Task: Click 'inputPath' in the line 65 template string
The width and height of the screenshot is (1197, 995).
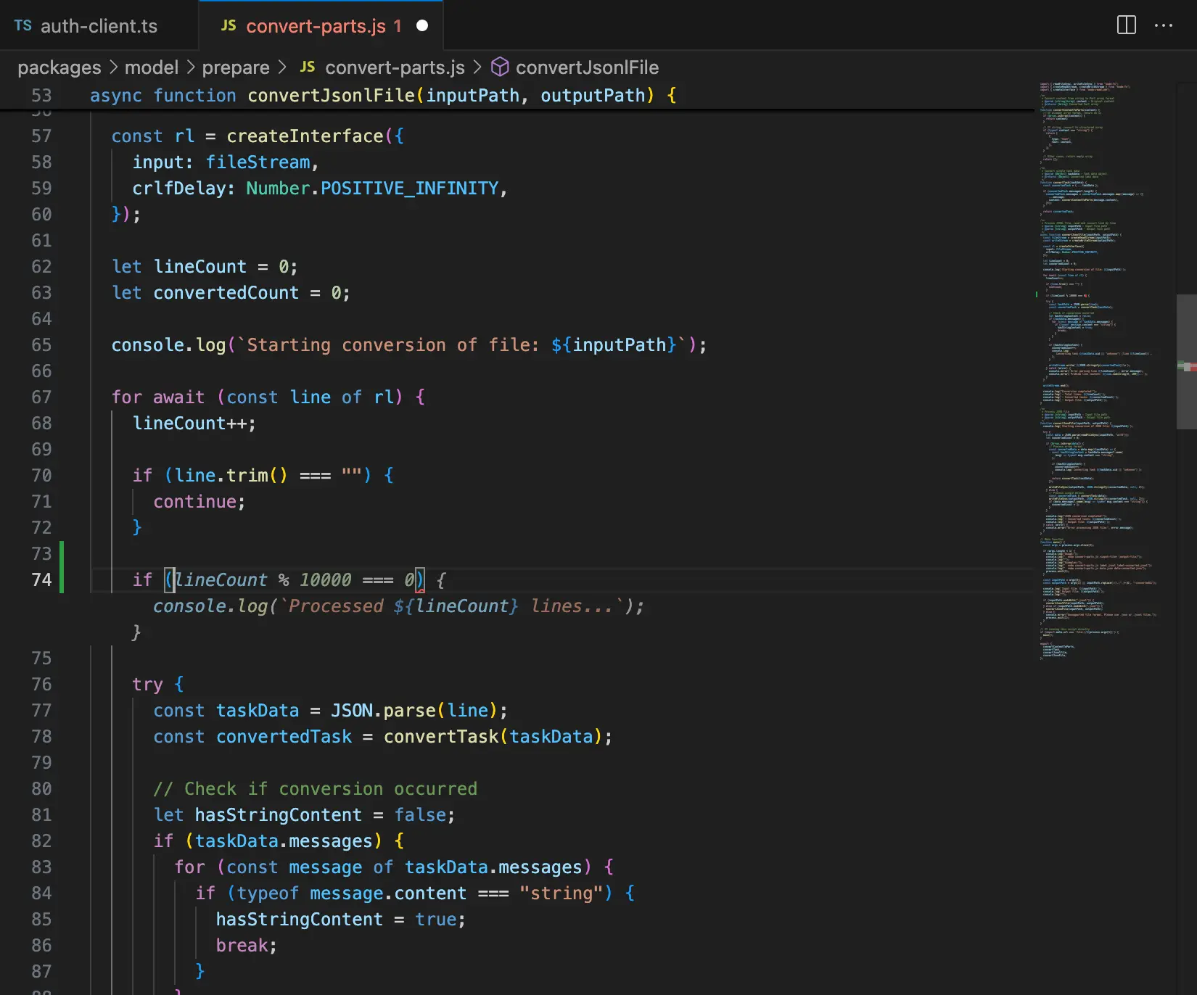Action: 620,345
